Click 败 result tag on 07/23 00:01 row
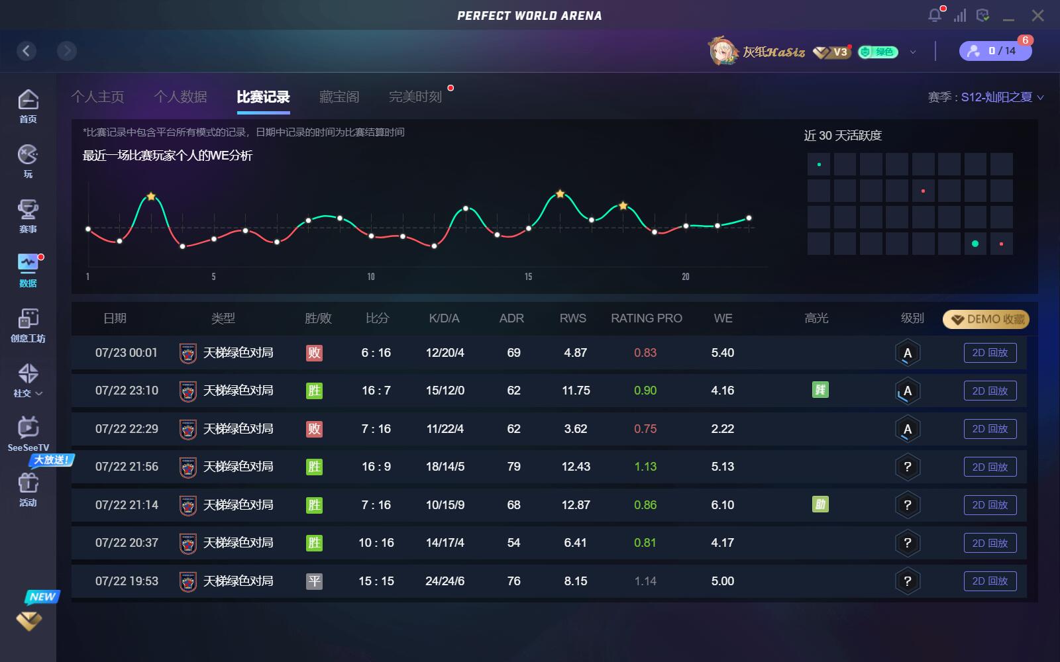The image size is (1060, 662). coord(314,353)
